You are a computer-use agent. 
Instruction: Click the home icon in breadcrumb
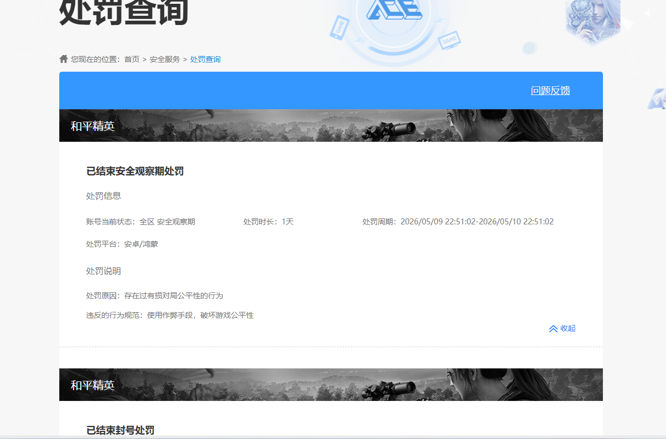(64, 59)
